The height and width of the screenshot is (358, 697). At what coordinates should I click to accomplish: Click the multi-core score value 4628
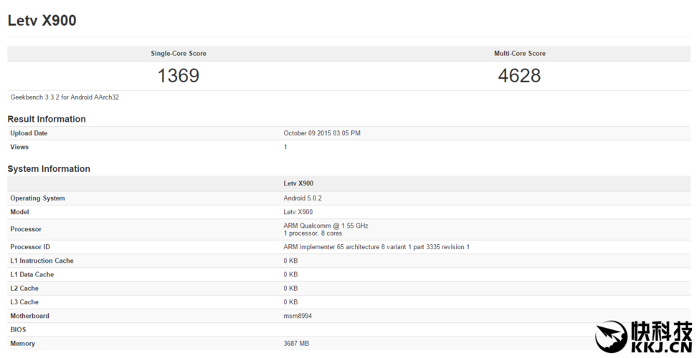click(519, 75)
